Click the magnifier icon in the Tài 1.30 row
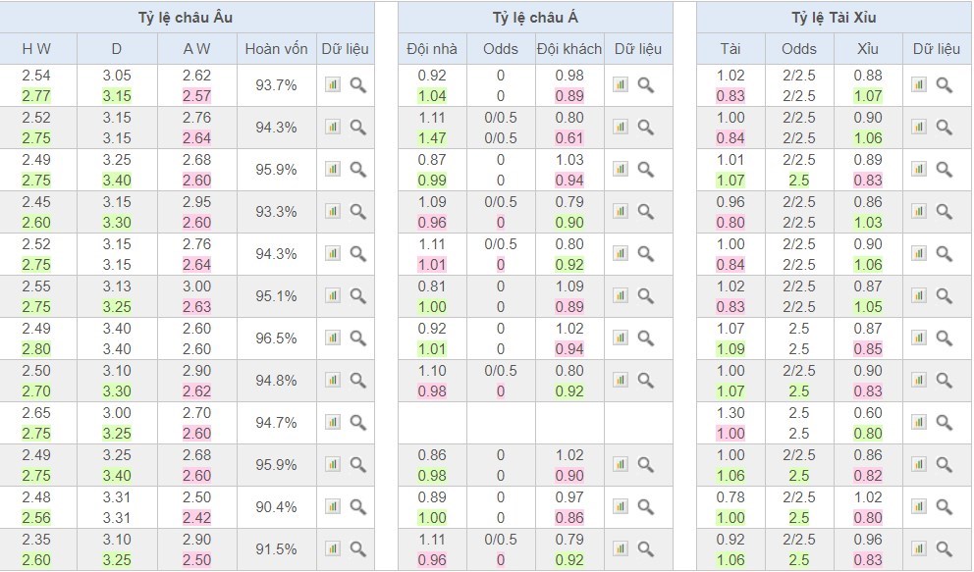The image size is (974, 572). click(x=945, y=423)
